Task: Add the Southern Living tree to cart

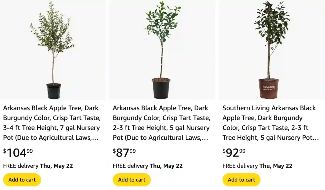Action: [241, 180]
